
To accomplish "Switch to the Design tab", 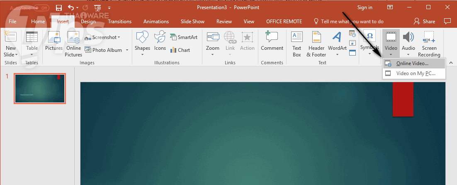I will [88, 22].
